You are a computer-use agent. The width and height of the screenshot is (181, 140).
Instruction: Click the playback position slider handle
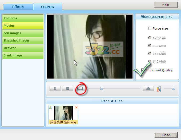click(102, 88)
